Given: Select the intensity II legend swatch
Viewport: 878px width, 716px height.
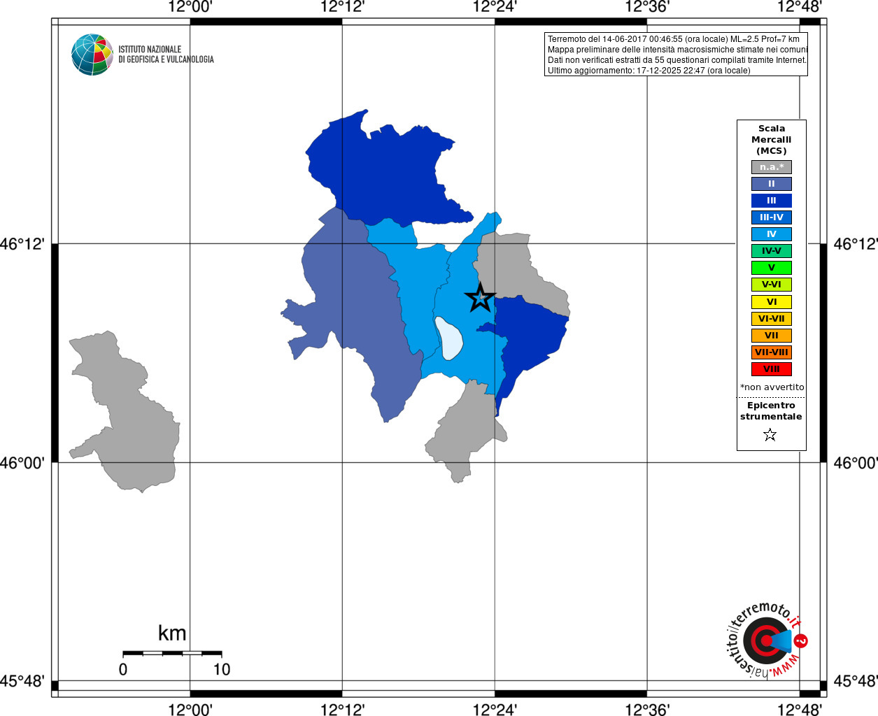Looking at the screenshot, I should pyautogui.click(x=772, y=184).
